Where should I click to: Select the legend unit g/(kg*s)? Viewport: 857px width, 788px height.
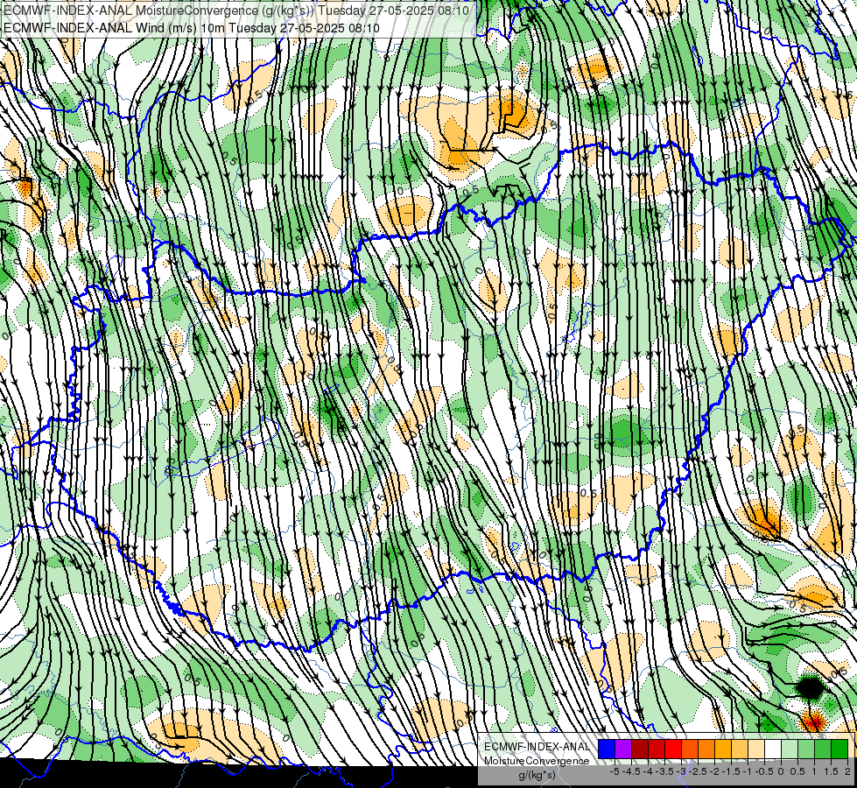coord(537,775)
